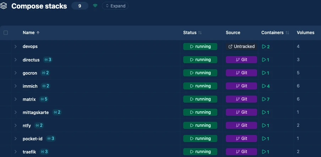Click the Volumes column header
321x157 pixels.
pos(305,33)
